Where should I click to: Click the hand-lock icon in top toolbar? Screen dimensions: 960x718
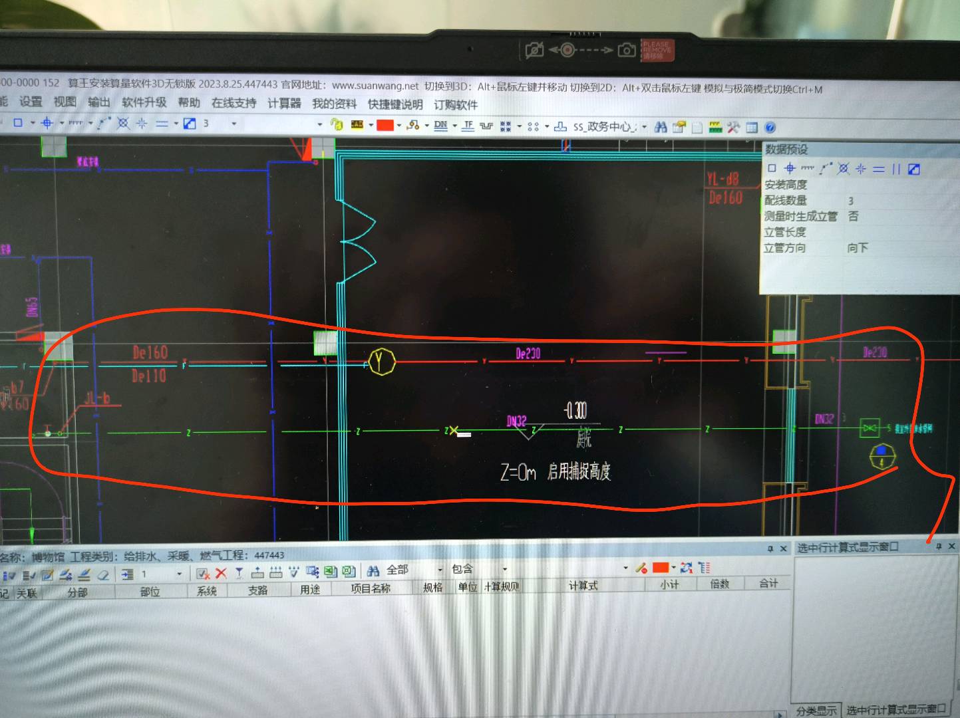[337, 124]
